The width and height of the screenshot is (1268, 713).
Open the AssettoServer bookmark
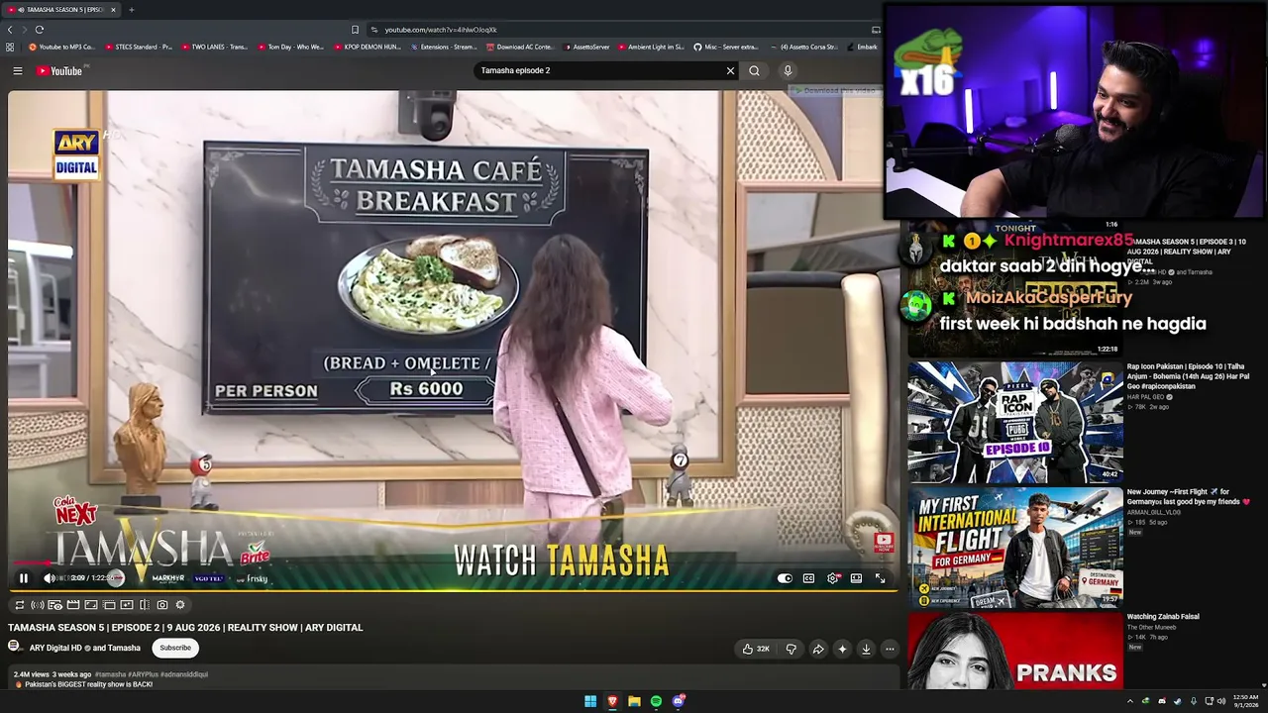pyautogui.click(x=587, y=47)
